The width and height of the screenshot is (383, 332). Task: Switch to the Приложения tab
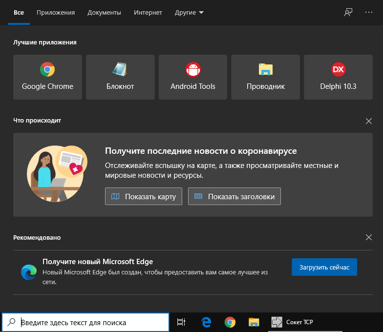tap(56, 13)
